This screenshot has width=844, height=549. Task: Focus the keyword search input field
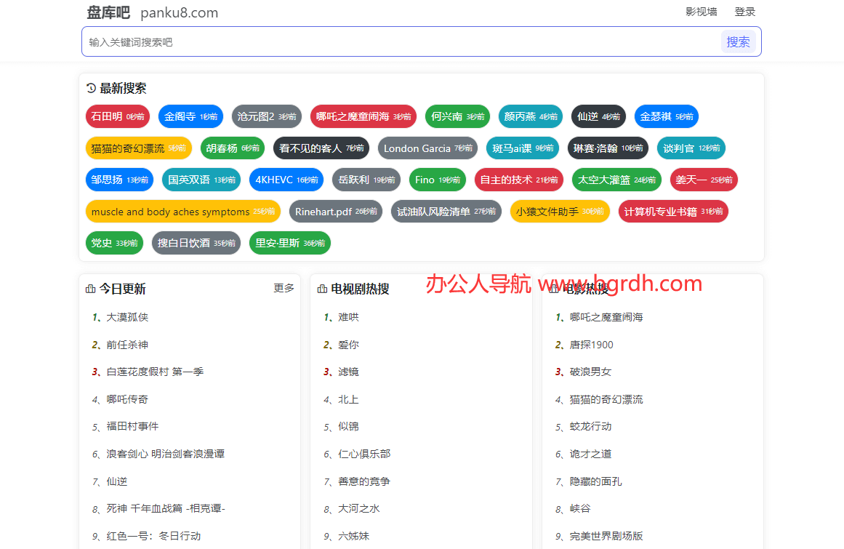pos(400,42)
